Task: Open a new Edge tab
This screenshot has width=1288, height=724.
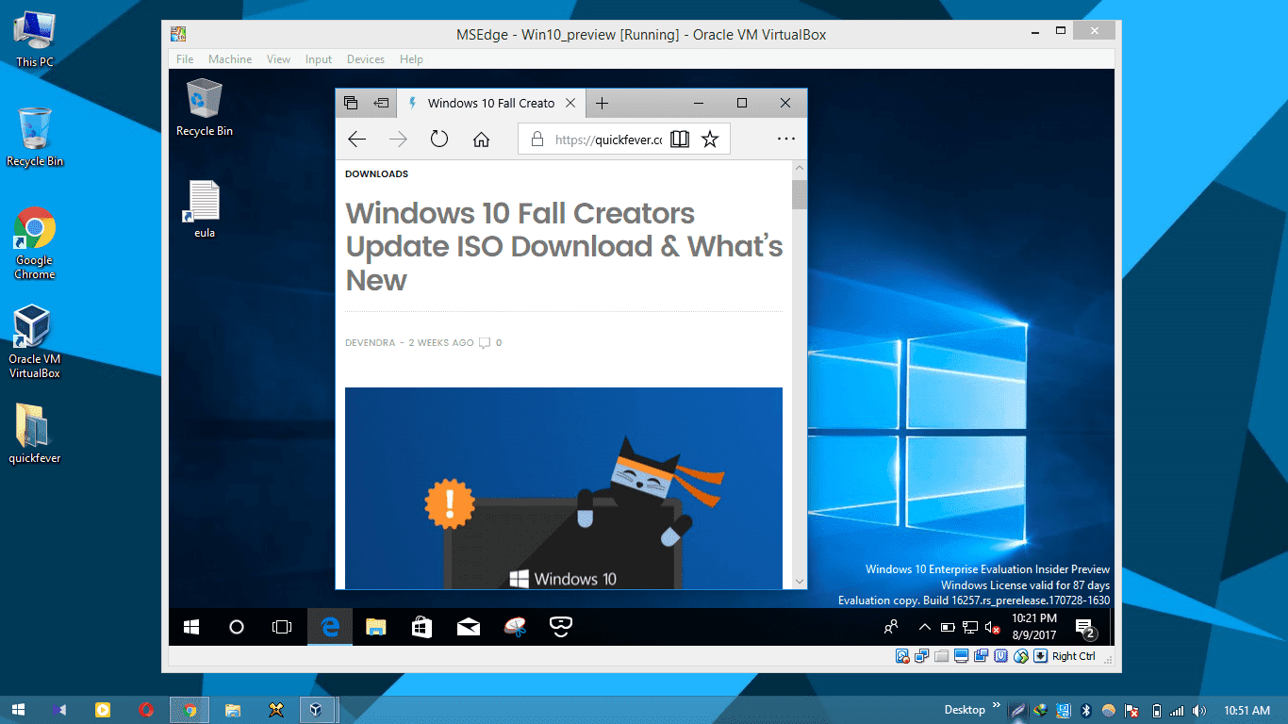Action: [602, 103]
